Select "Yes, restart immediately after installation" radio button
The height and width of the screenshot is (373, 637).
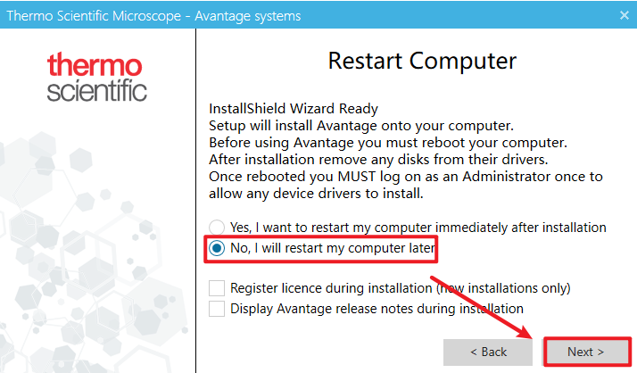tap(216, 228)
